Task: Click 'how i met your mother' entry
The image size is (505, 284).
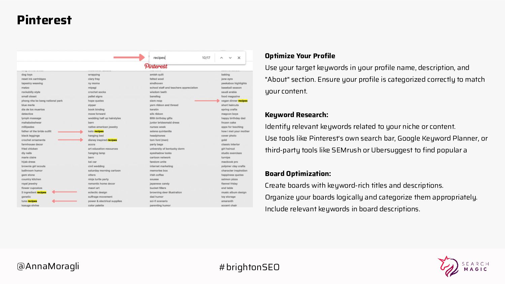Action: tap(235, 132)
